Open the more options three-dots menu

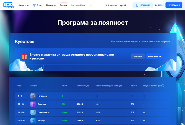coord(91,5)
